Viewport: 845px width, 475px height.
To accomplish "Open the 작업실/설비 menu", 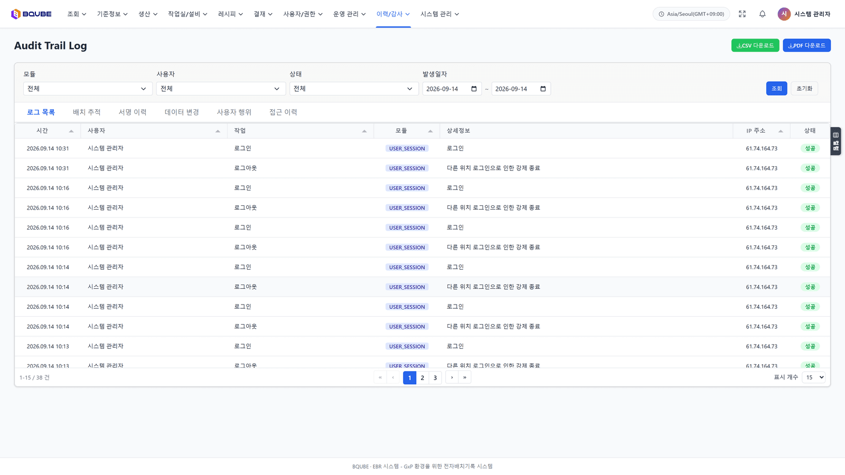I will 187,14.
